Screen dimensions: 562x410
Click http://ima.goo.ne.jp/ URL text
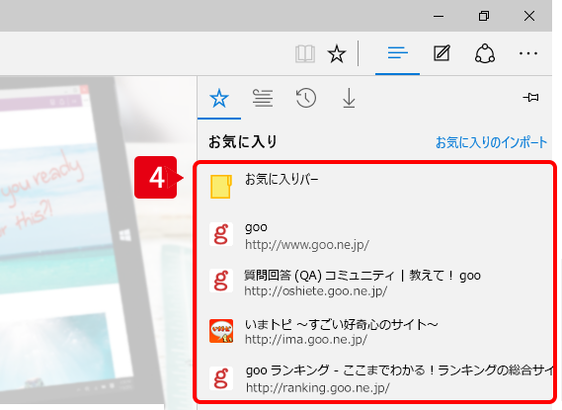[x=306, y=340]
